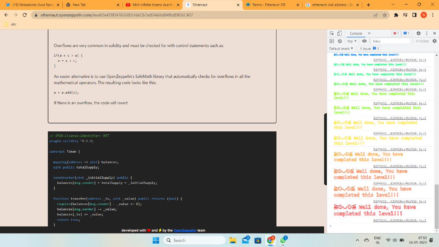
Task: Open the abc bookmarks folder
Action: click(x=10, y=25)
